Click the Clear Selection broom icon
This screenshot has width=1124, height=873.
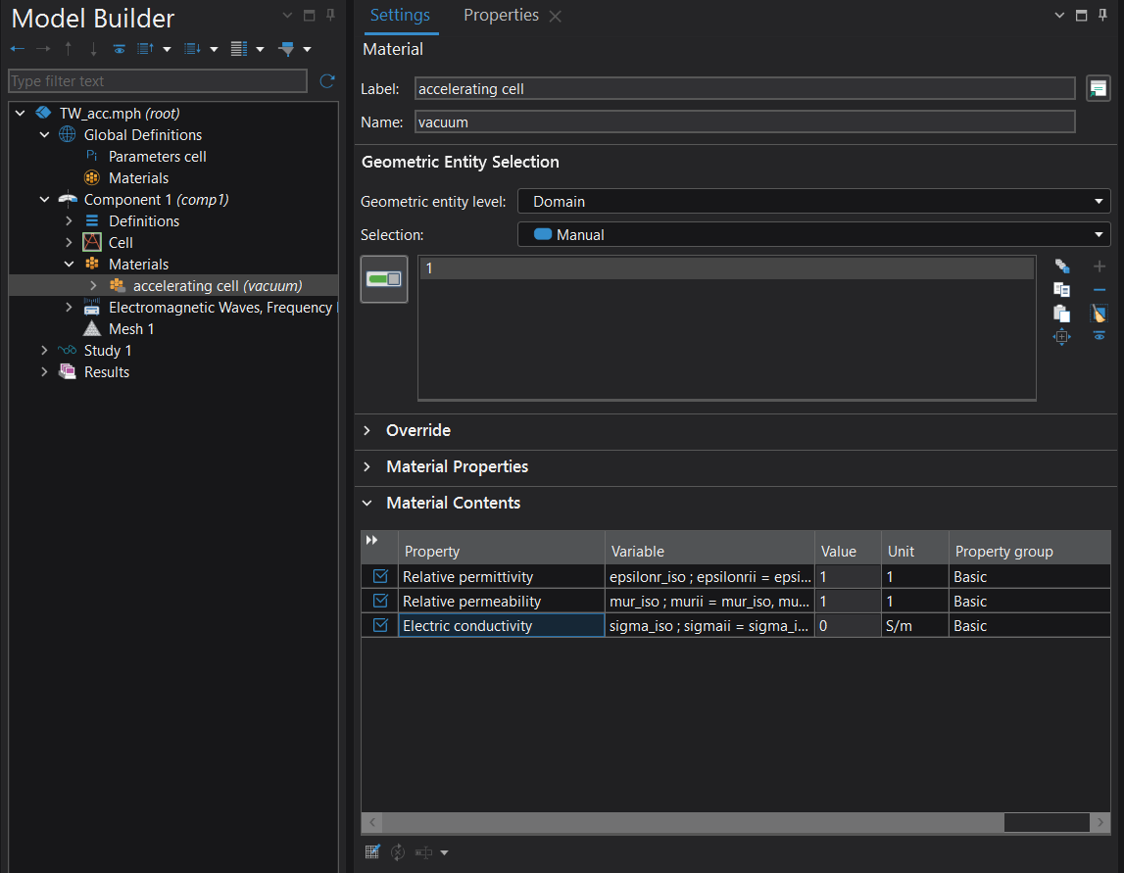1100,314
